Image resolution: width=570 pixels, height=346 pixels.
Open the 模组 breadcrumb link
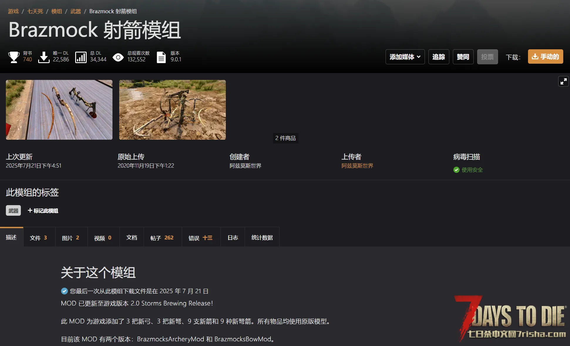pyautogui.click(x=57, y=11)
